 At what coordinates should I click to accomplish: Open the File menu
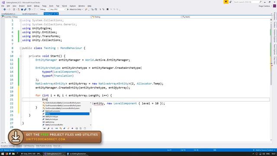[x=3, y=6]
